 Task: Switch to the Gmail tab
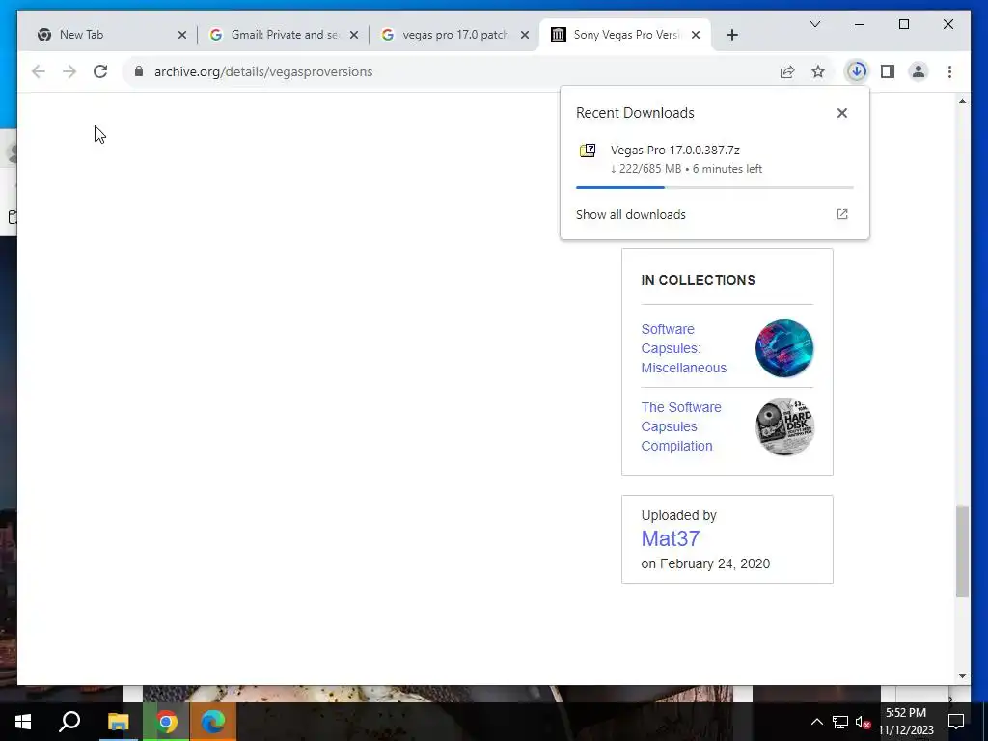coord(284,35)
